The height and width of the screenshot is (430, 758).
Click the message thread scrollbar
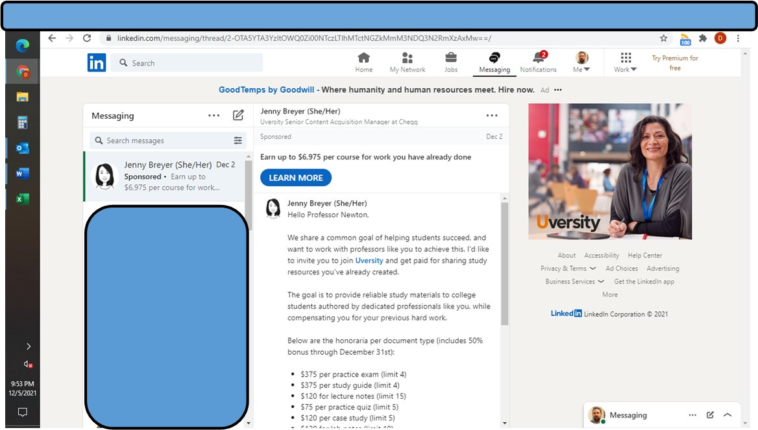(x=505, y=264)
